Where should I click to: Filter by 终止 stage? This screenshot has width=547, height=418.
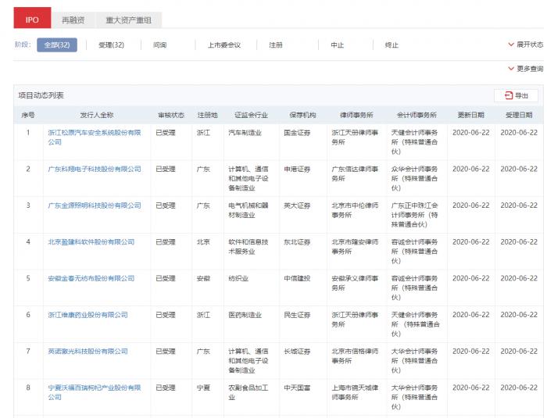[x=391, y=45]
